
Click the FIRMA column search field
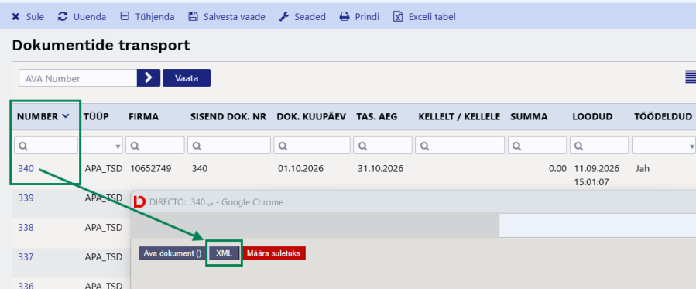click(x=155, y=146)
